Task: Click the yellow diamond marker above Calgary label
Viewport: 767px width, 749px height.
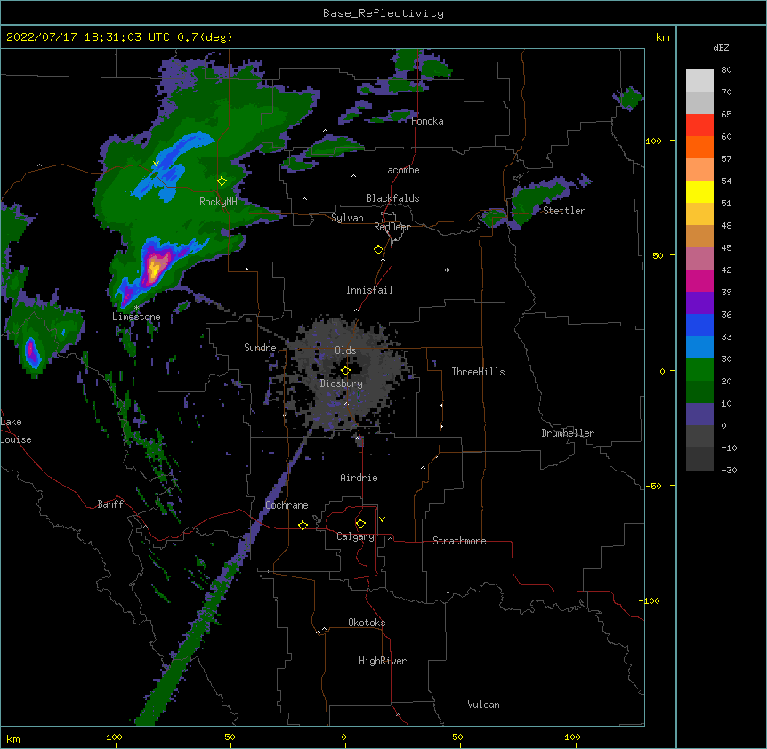Action: 360,524
